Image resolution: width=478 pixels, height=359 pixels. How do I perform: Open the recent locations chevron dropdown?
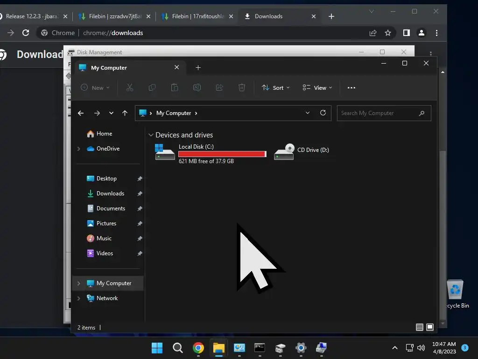click(x=111, y=113)
